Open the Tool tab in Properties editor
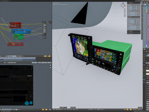The width and height of the screenshot is (149, 112). pyautogui.click(x=144, y=52)
